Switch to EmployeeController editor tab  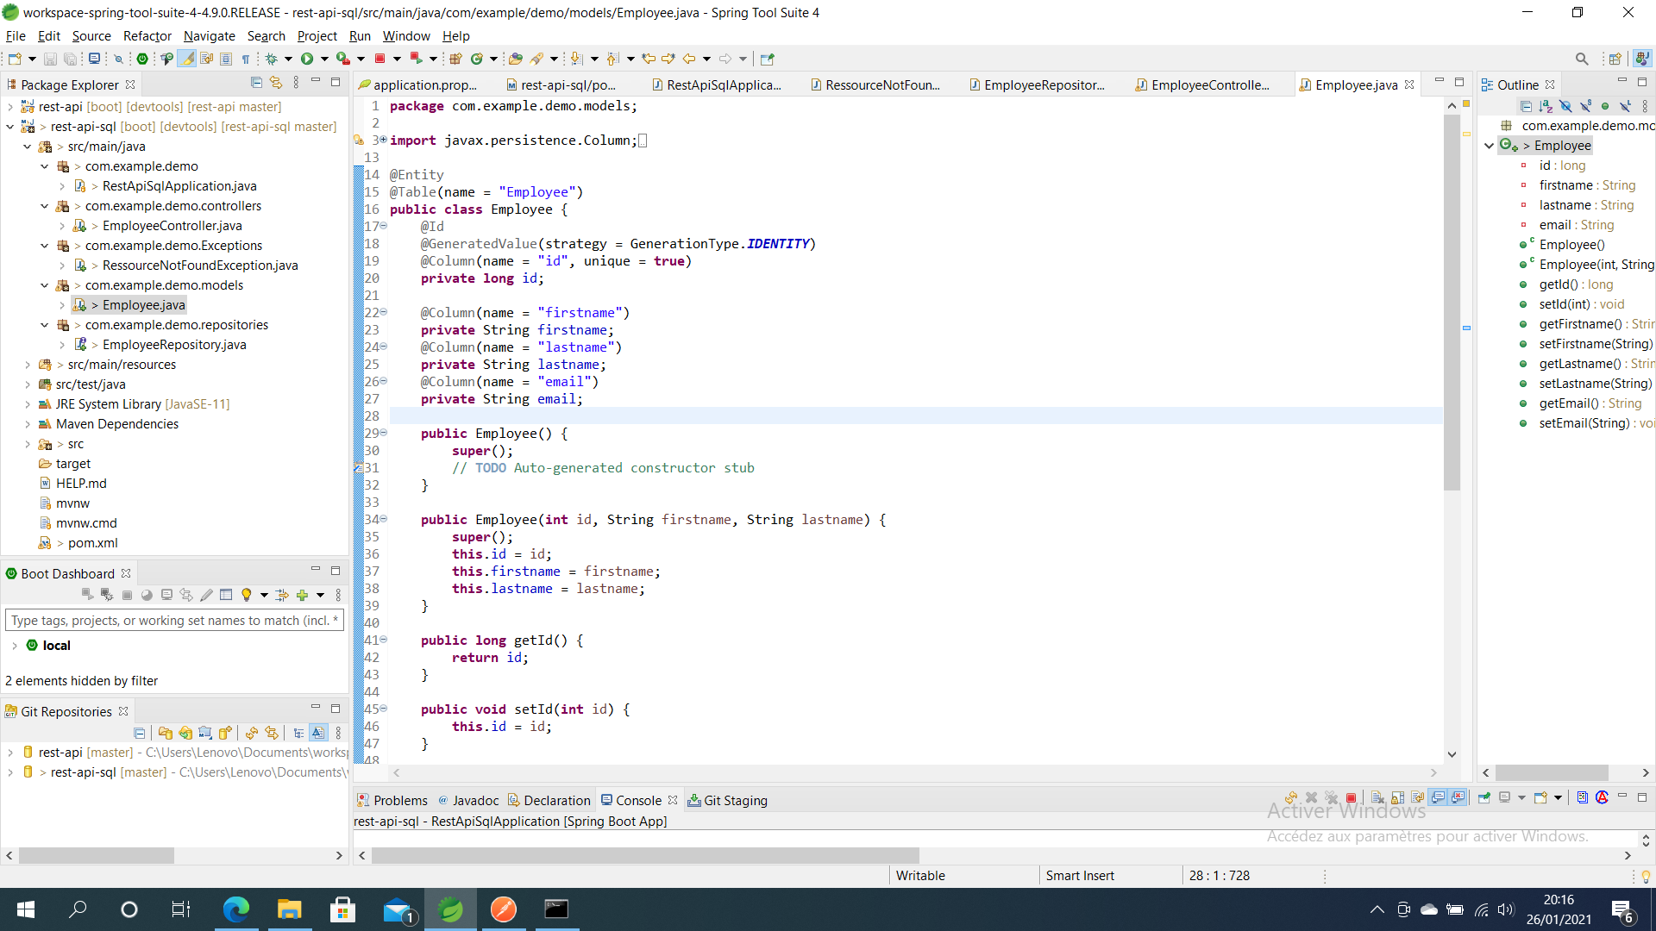(1201, 84)
